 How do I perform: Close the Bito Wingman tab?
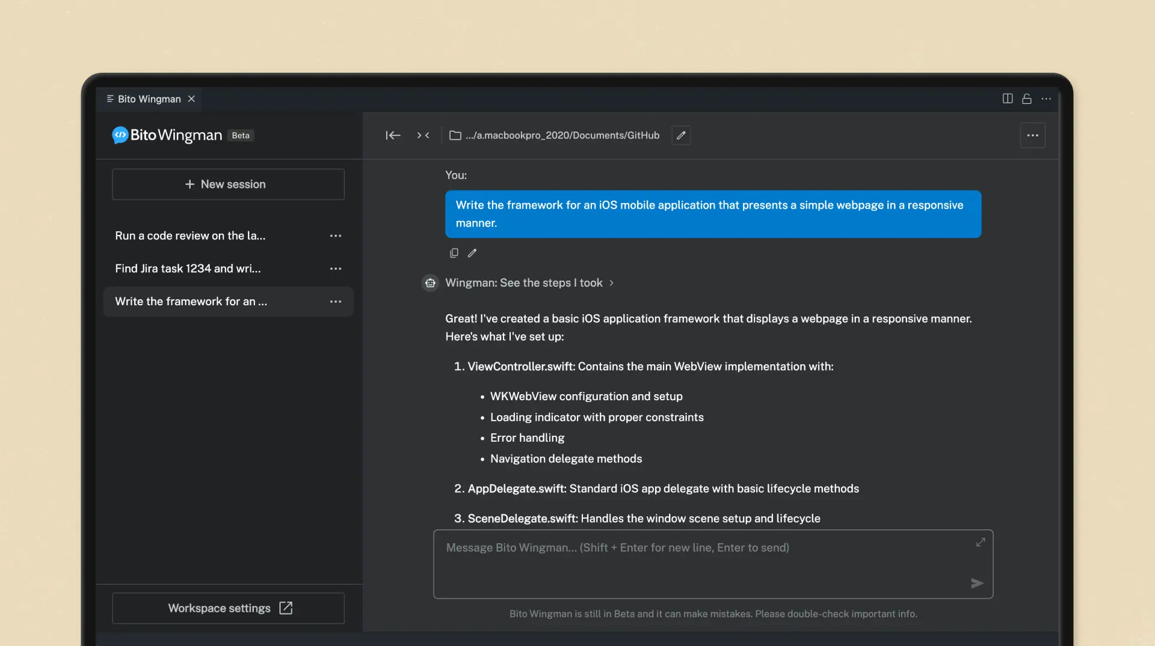[191, 99]
